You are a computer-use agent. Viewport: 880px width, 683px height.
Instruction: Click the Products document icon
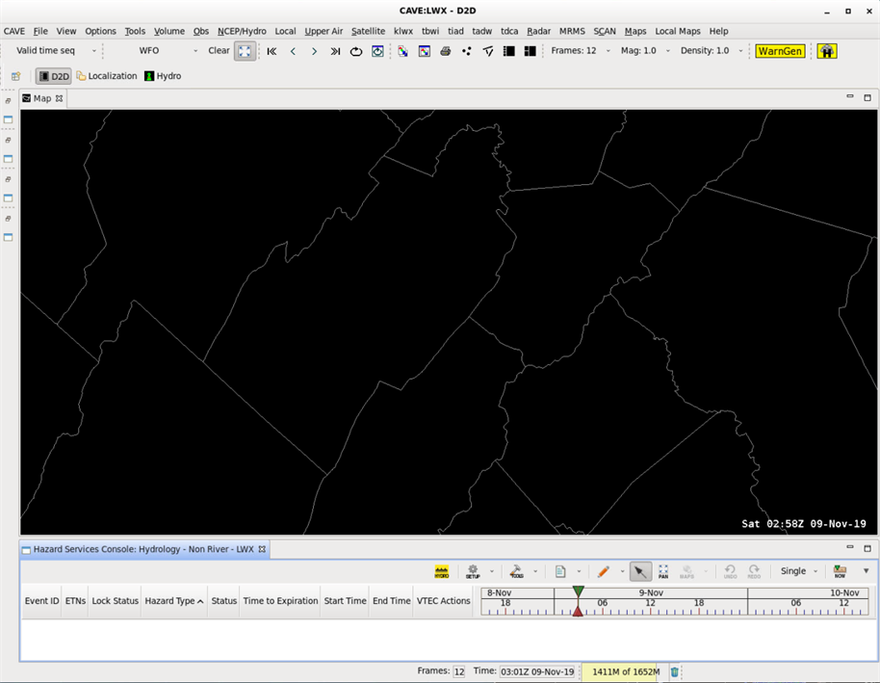(x=560, y=572)
